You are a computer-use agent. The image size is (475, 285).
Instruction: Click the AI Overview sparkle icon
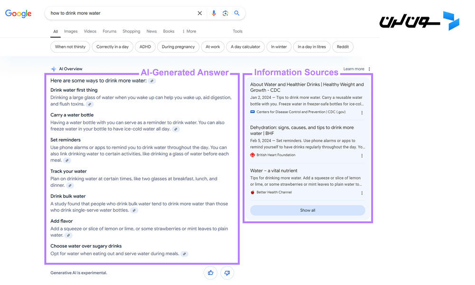coord(54,69)
